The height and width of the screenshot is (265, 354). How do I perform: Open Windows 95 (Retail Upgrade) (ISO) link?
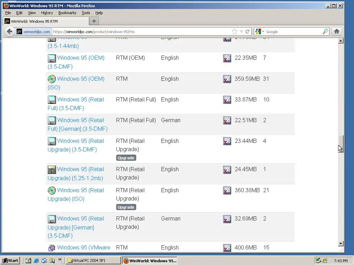click(76, 195)
